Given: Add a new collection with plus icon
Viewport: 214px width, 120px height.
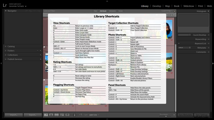Looking at the screenshot, I should [41, 55].
